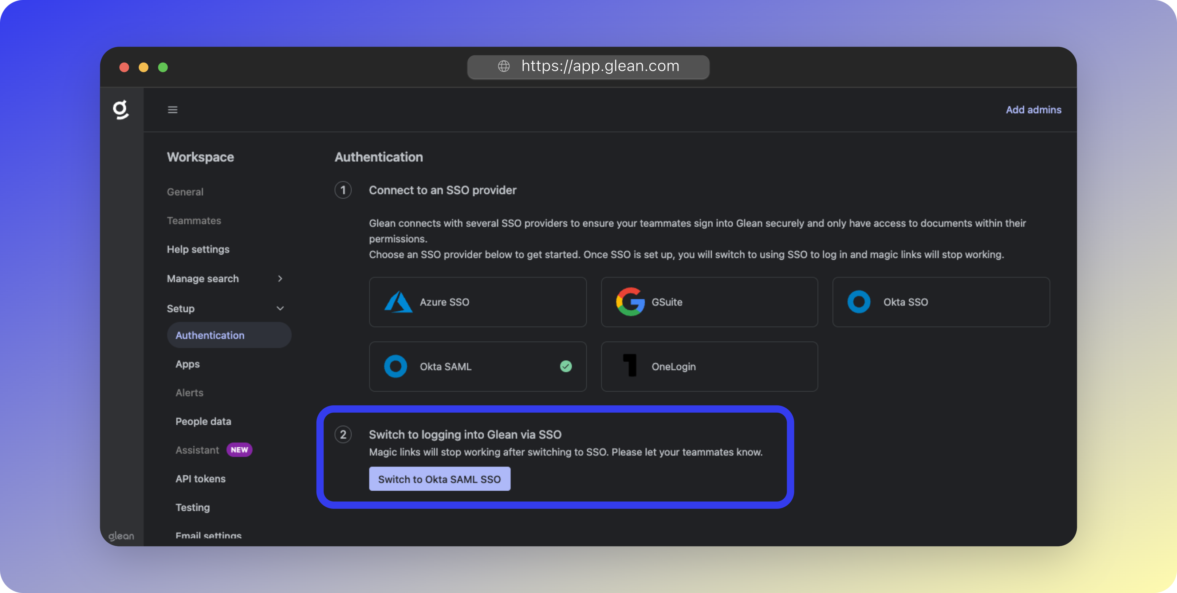The image size is (1177, 593).
Task: Open API tokens in sidebar
Action: coord(201,478)
